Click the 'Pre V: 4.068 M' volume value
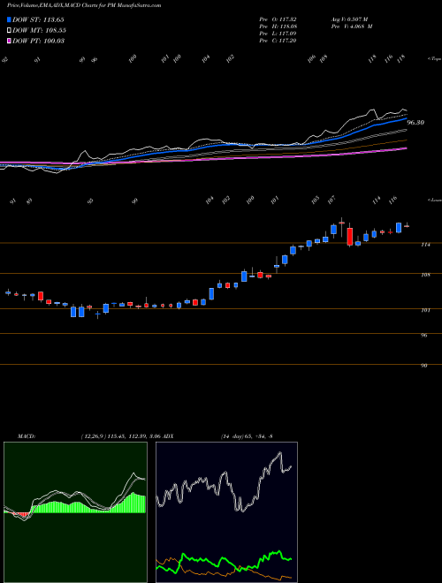 pos(352,26)
